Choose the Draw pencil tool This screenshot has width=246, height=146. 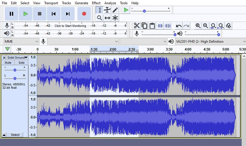[115, 10]
